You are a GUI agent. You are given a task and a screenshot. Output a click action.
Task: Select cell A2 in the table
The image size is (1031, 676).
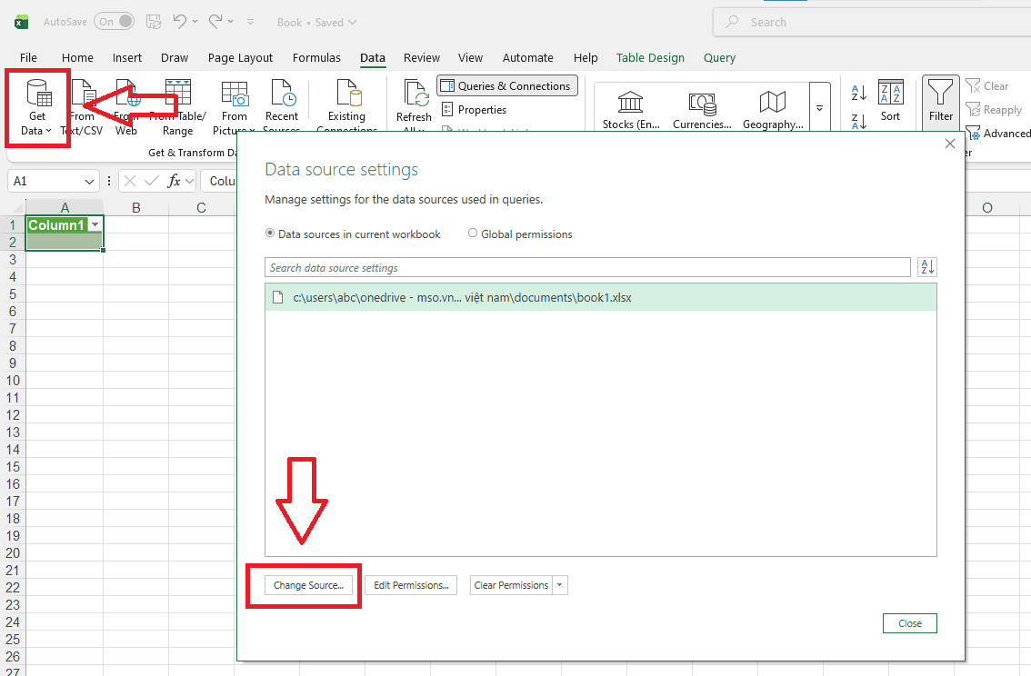tap(65, 242)
